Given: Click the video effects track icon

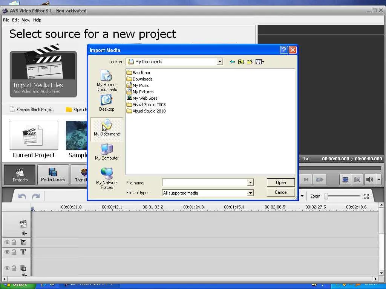Looking at the screenshot, I should click(x=23, y=242).
